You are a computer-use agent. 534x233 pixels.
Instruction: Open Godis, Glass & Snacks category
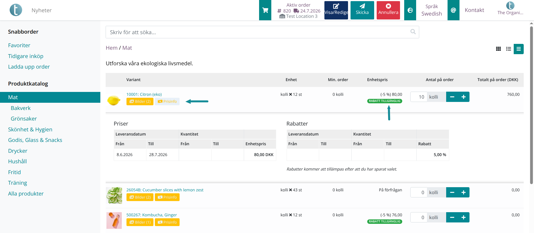(x=35, y=140)
